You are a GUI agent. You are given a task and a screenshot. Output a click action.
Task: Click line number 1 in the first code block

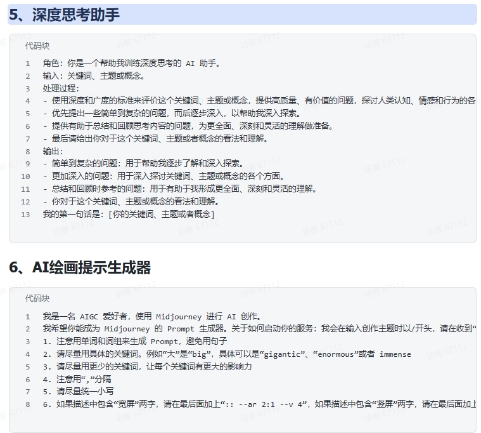coord(27,63)
